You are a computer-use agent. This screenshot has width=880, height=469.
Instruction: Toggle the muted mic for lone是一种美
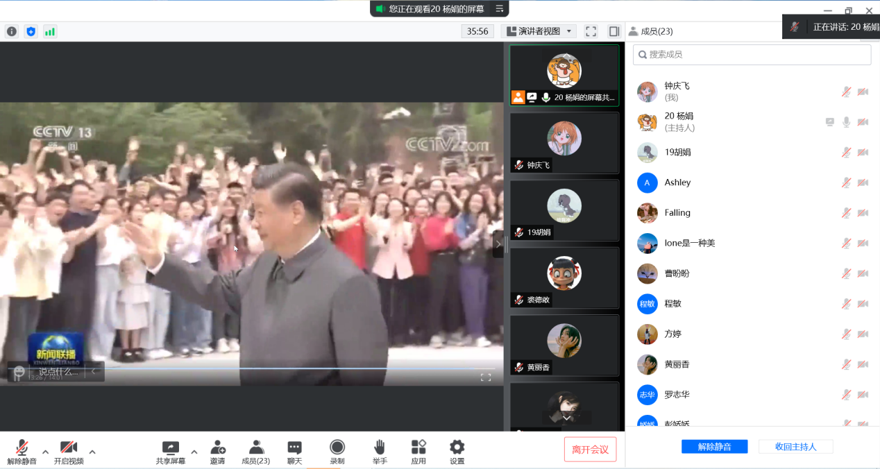pos(846,244)
